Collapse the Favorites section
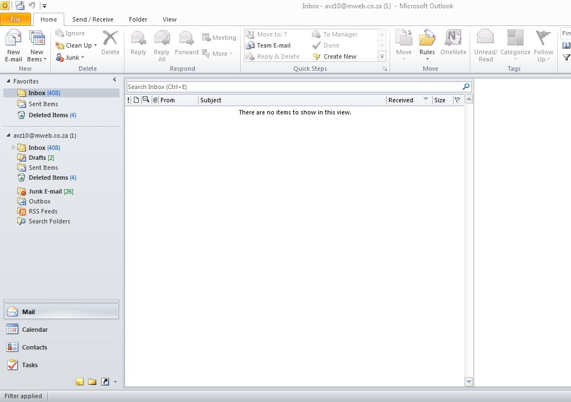This screenshot has width=571, height=402. pyautogui.click(x=8, y=81)
